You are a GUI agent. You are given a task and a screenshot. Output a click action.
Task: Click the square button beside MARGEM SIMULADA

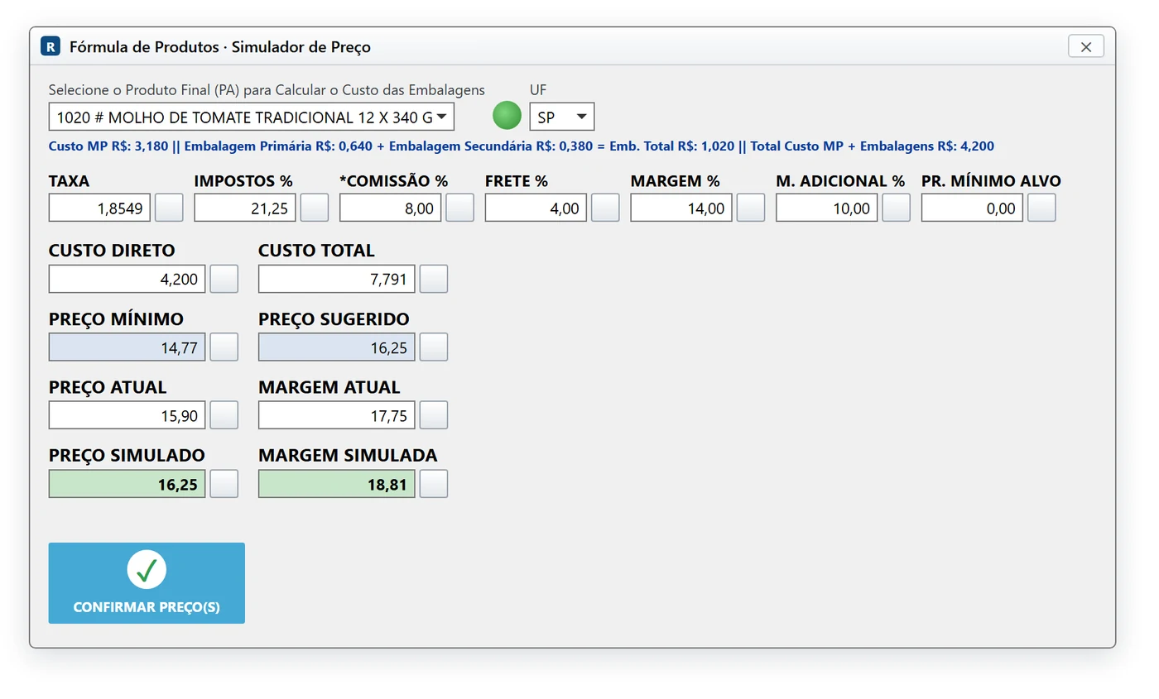434,484
